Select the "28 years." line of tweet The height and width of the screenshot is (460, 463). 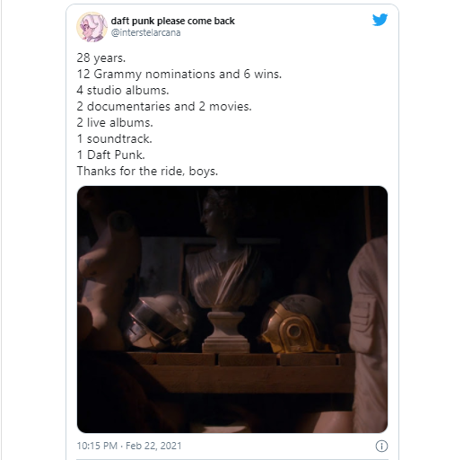(101, 58)
